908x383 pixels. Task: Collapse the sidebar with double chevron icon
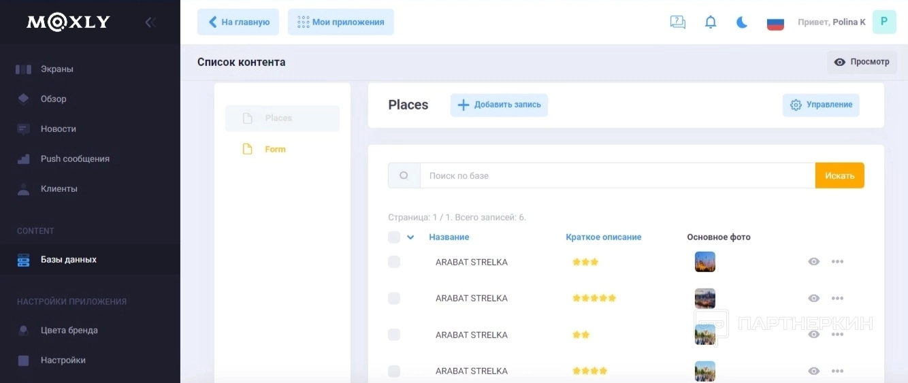tap(150, 22)
